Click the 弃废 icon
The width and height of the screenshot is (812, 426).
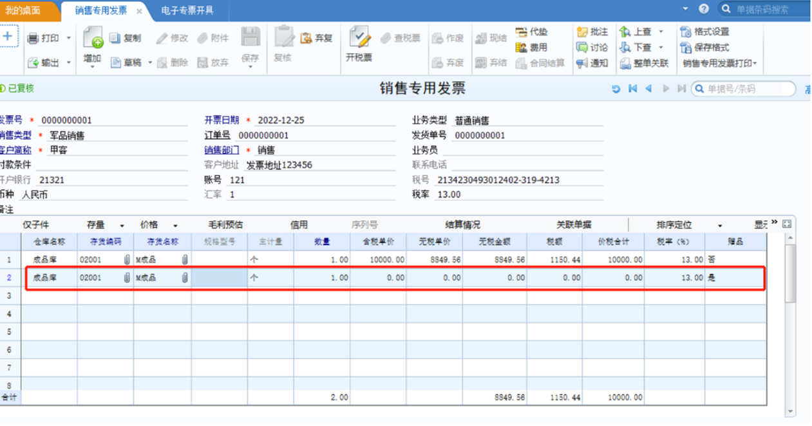437,62
